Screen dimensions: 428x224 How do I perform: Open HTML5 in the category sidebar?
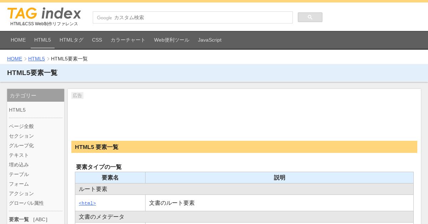coord(17,110)
